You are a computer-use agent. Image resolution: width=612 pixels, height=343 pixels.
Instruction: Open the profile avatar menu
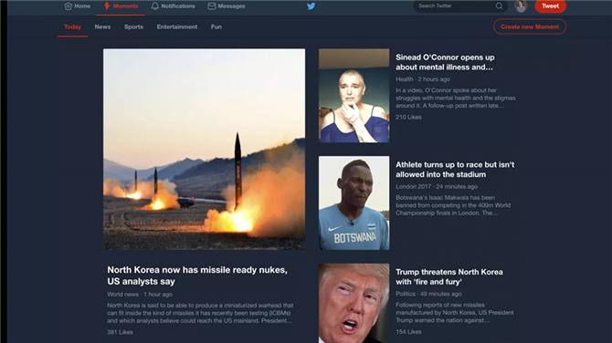[521, 5]
